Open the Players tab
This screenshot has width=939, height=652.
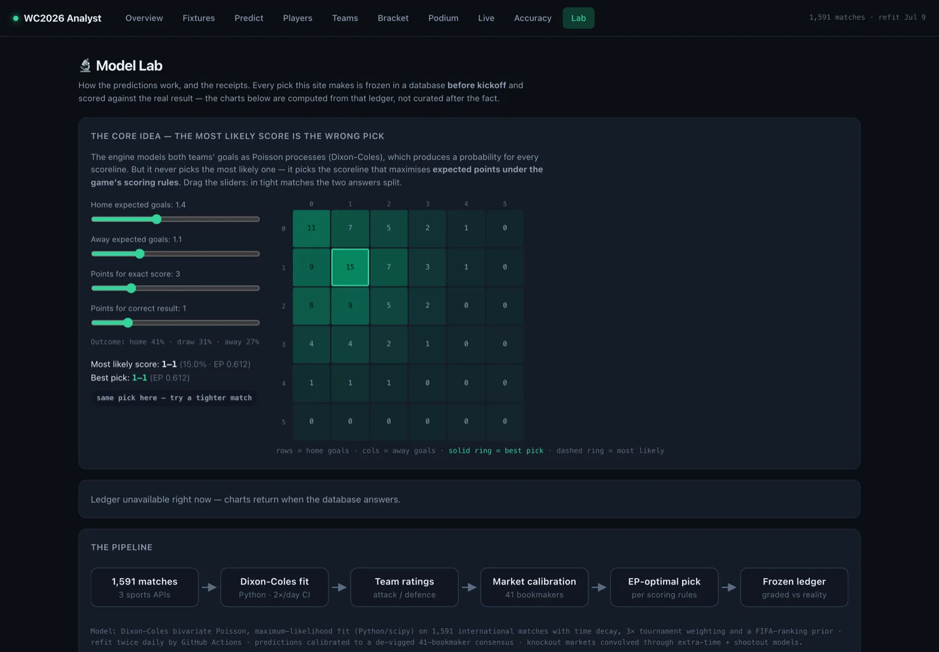point(298,18)
